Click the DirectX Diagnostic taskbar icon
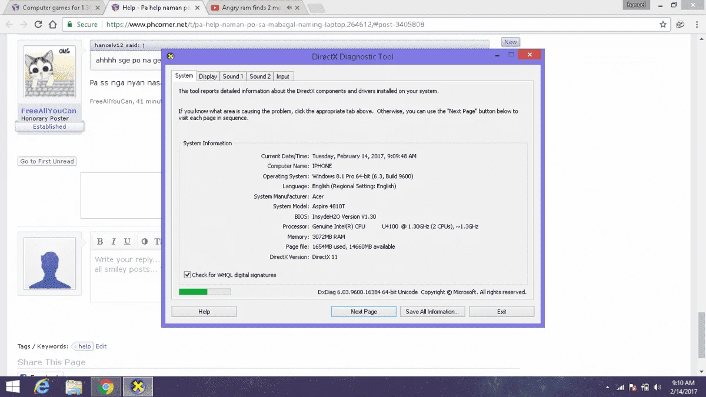The image size is (706, 397). coord(138,387)
